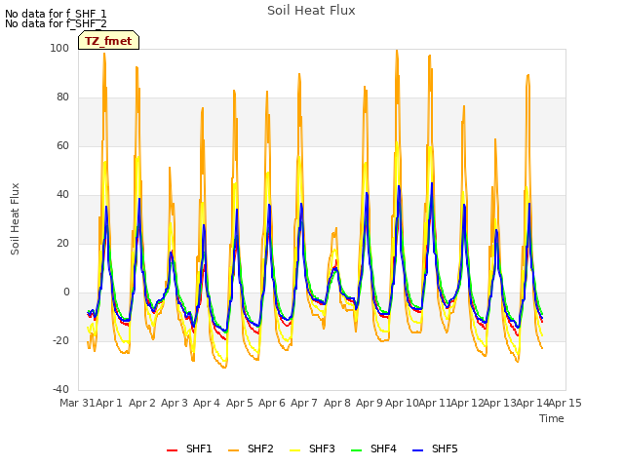Image resolution: width=624 pixels, height=468 pixels.
Task: Click the Apr 15 x-axis tick label
Action: tap(565, 403)
